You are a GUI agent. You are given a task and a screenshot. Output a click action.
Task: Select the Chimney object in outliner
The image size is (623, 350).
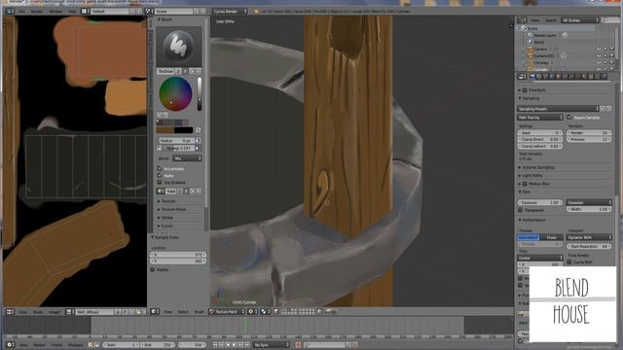541,62
